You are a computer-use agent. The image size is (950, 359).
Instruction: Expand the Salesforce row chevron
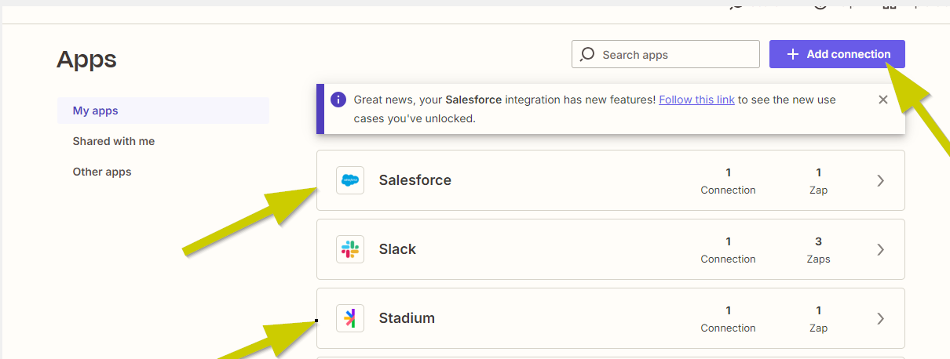coord(881,180)
